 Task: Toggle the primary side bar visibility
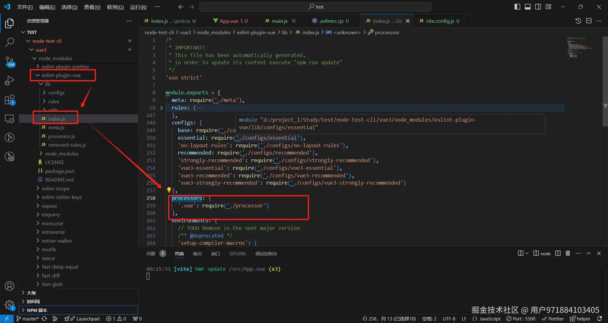517,7
